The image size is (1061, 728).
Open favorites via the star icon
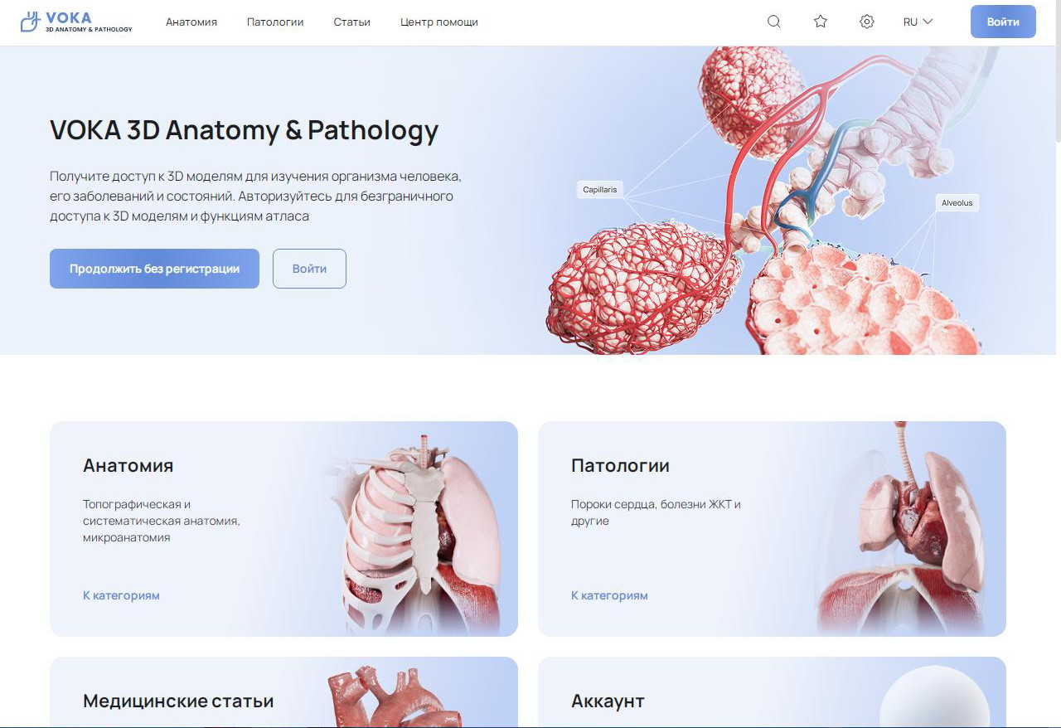click(821, 22)
